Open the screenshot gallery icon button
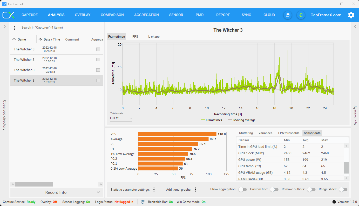Viewport: 359px width, 206px height. click(288, 15)
